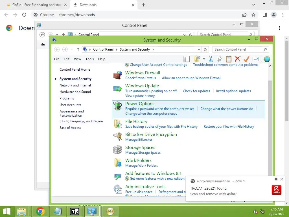This screenshot has width=289, height=217.
Task: Open the Edit menu
Action: pos(67,59)
